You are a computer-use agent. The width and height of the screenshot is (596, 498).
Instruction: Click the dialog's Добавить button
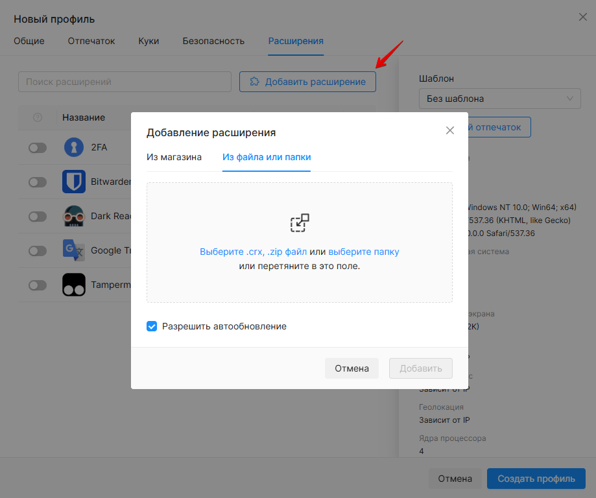coord(421,368)
